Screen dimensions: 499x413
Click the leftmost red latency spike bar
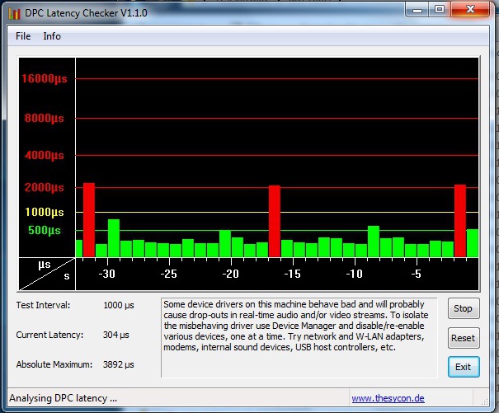coord(89,220)
